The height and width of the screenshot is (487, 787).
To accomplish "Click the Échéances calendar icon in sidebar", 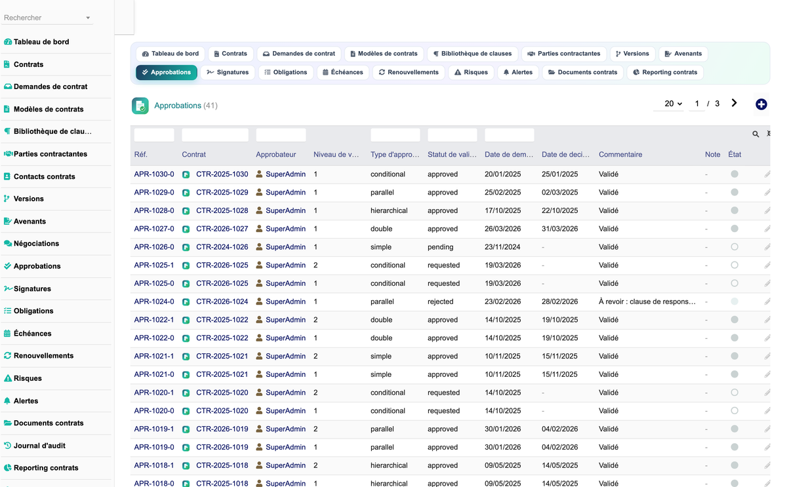I will tap(7, 334).
